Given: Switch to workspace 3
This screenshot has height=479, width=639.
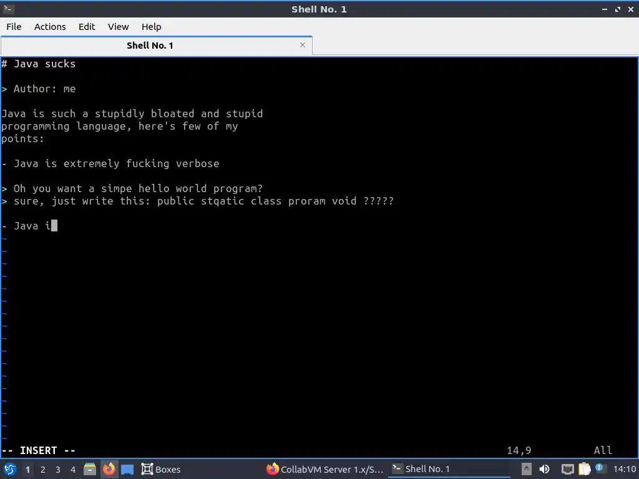Looking at the screenshot, I should click(x=58, y=470).
